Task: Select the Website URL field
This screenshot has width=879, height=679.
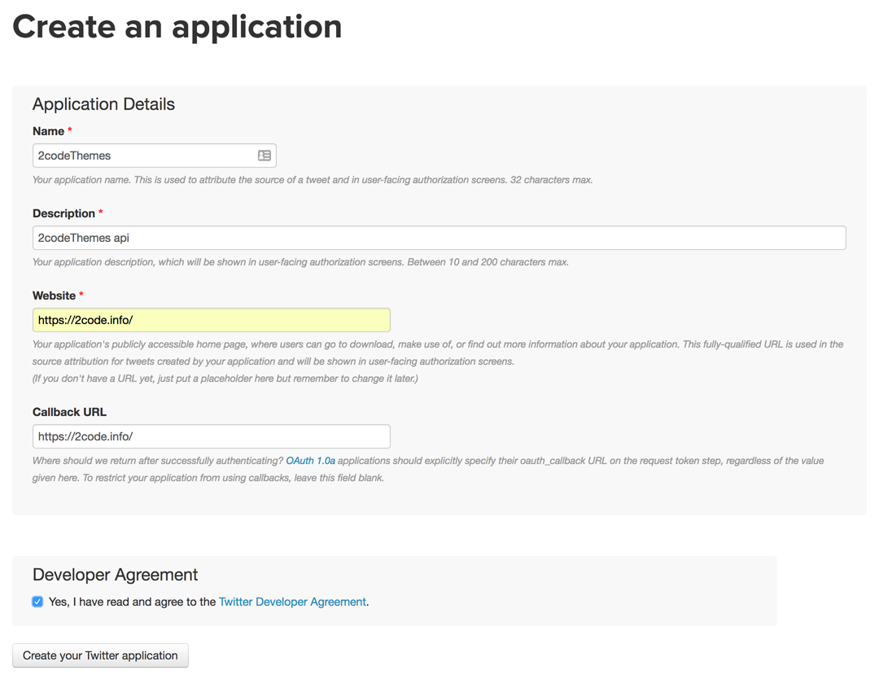Action: tap(212, 320)
